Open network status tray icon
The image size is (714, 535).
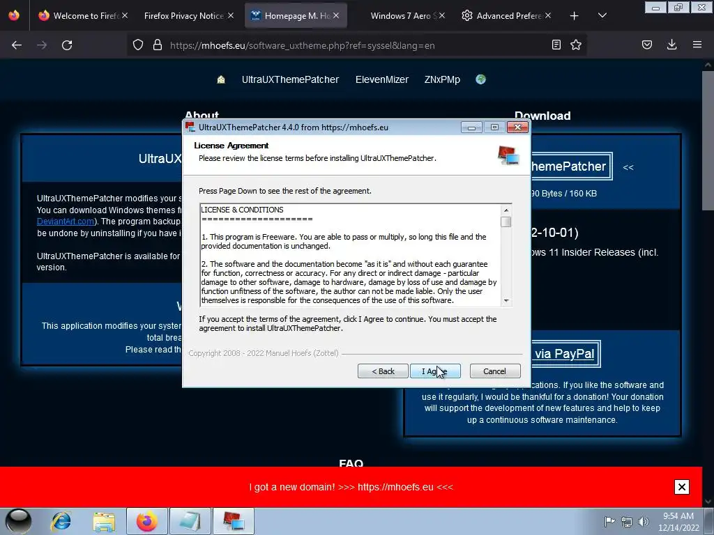[x=627, y=521]
